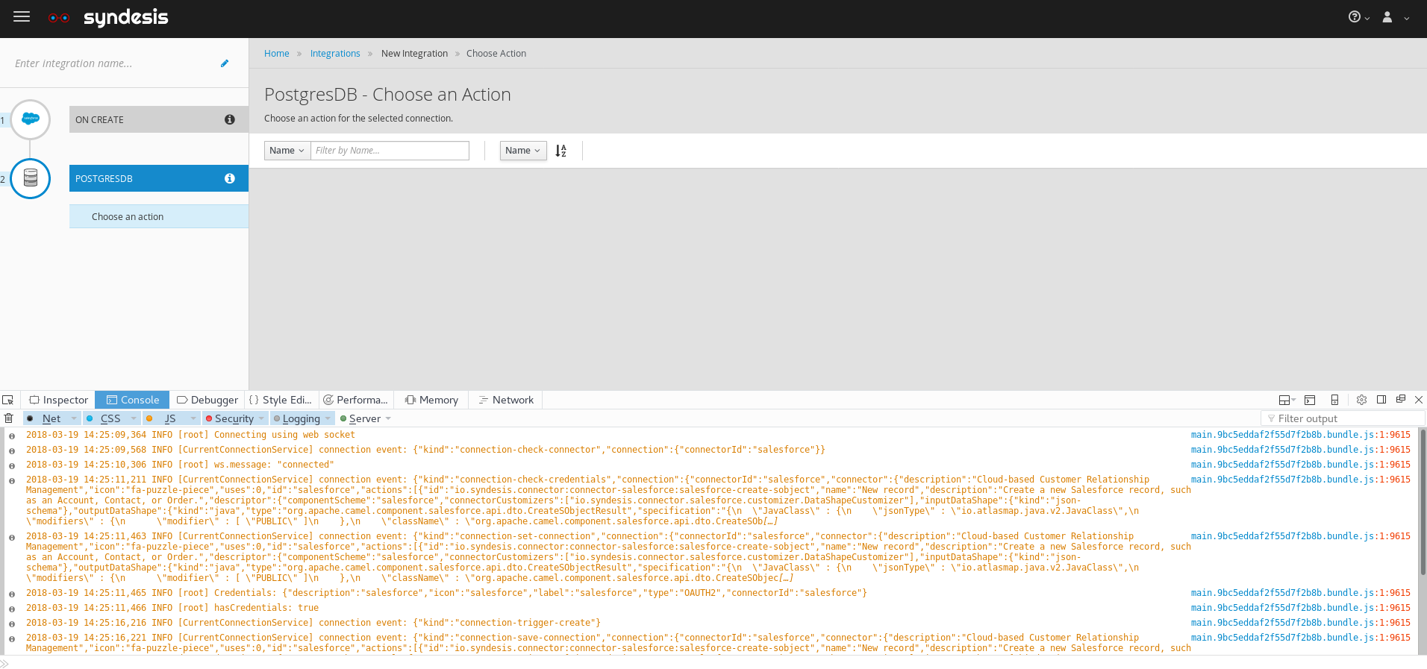Dock devtools to the side
The image size is (1427, 669).
[x=1381, y=400]
